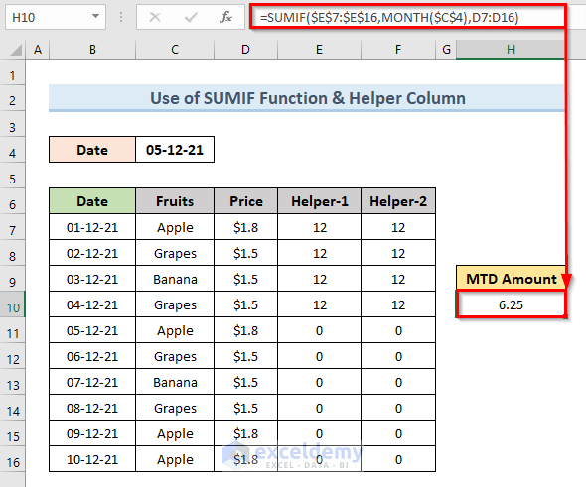Click the green 'Date' table header
Screen dimensions: 586x487
92,201
